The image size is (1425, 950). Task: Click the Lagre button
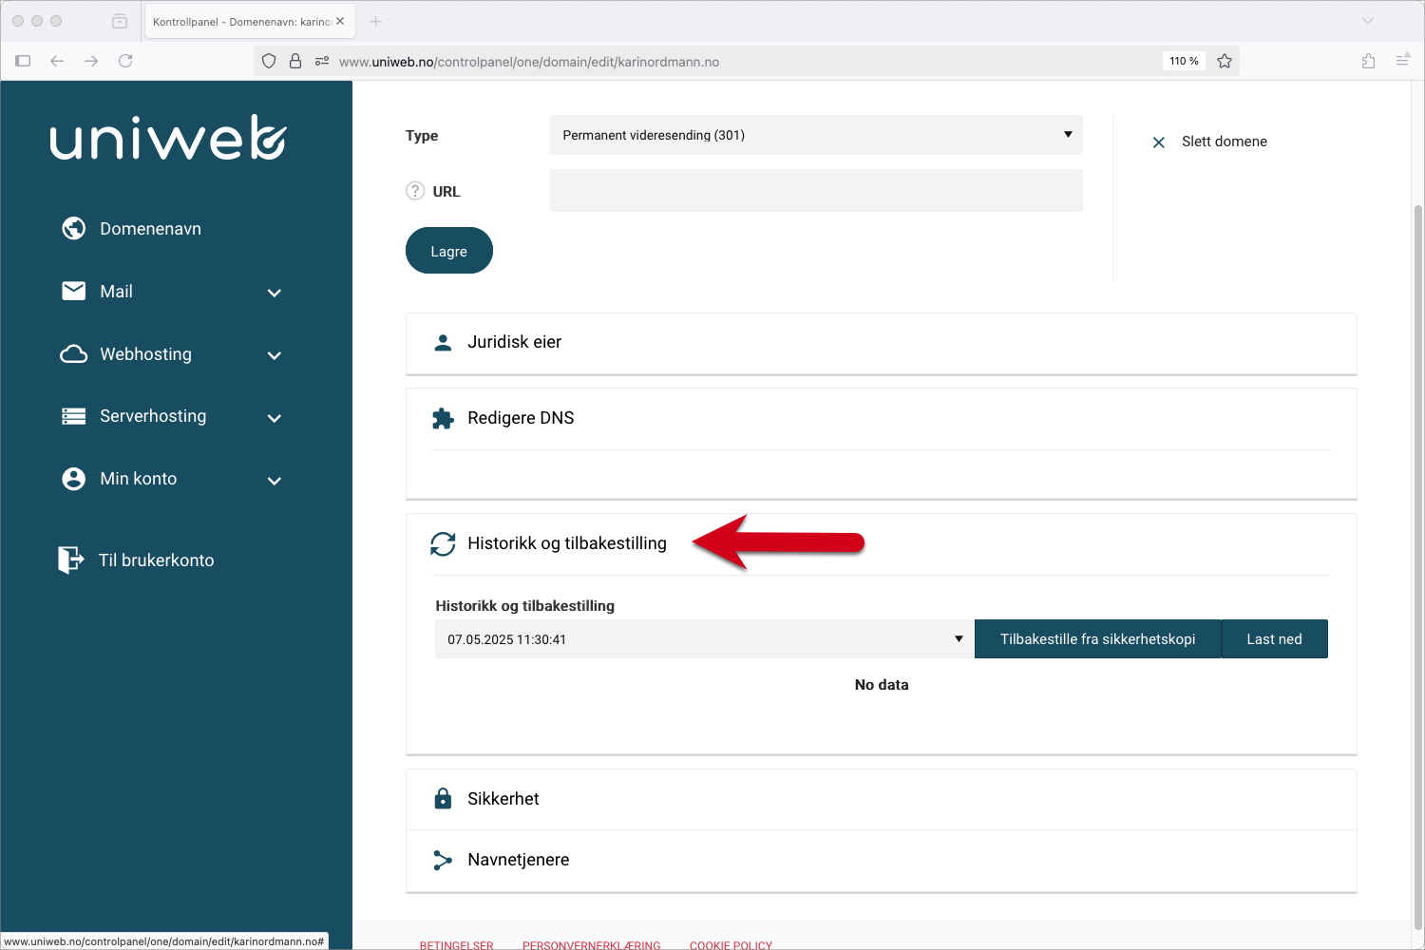click(449, 251)
